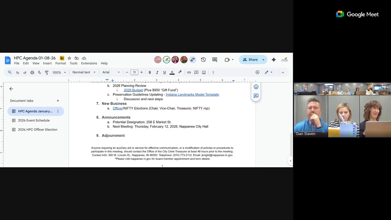
Task: Open the File menu
Action: click(17, 63)
